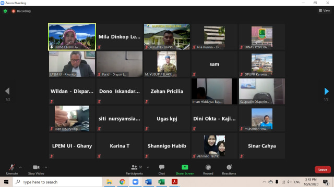Open Microsoft Excel from taskbar
Image resolution: width=334 pixels, height=187 pixels.
click(161, 182)
